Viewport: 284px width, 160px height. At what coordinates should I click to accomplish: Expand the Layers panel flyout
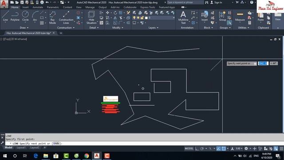click(154, 28)
